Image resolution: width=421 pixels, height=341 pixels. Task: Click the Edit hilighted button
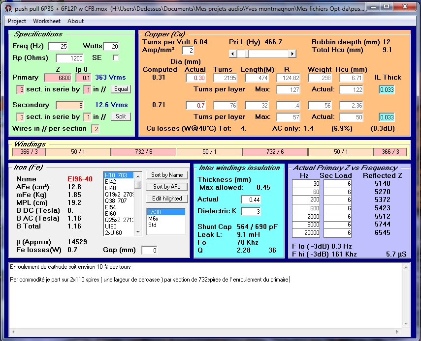167,199
